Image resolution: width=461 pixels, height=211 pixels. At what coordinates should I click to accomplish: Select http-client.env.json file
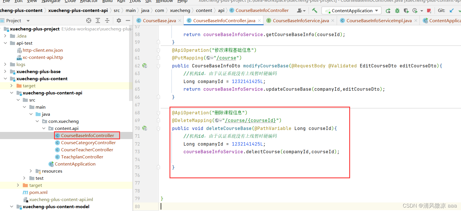coord(43,50)
